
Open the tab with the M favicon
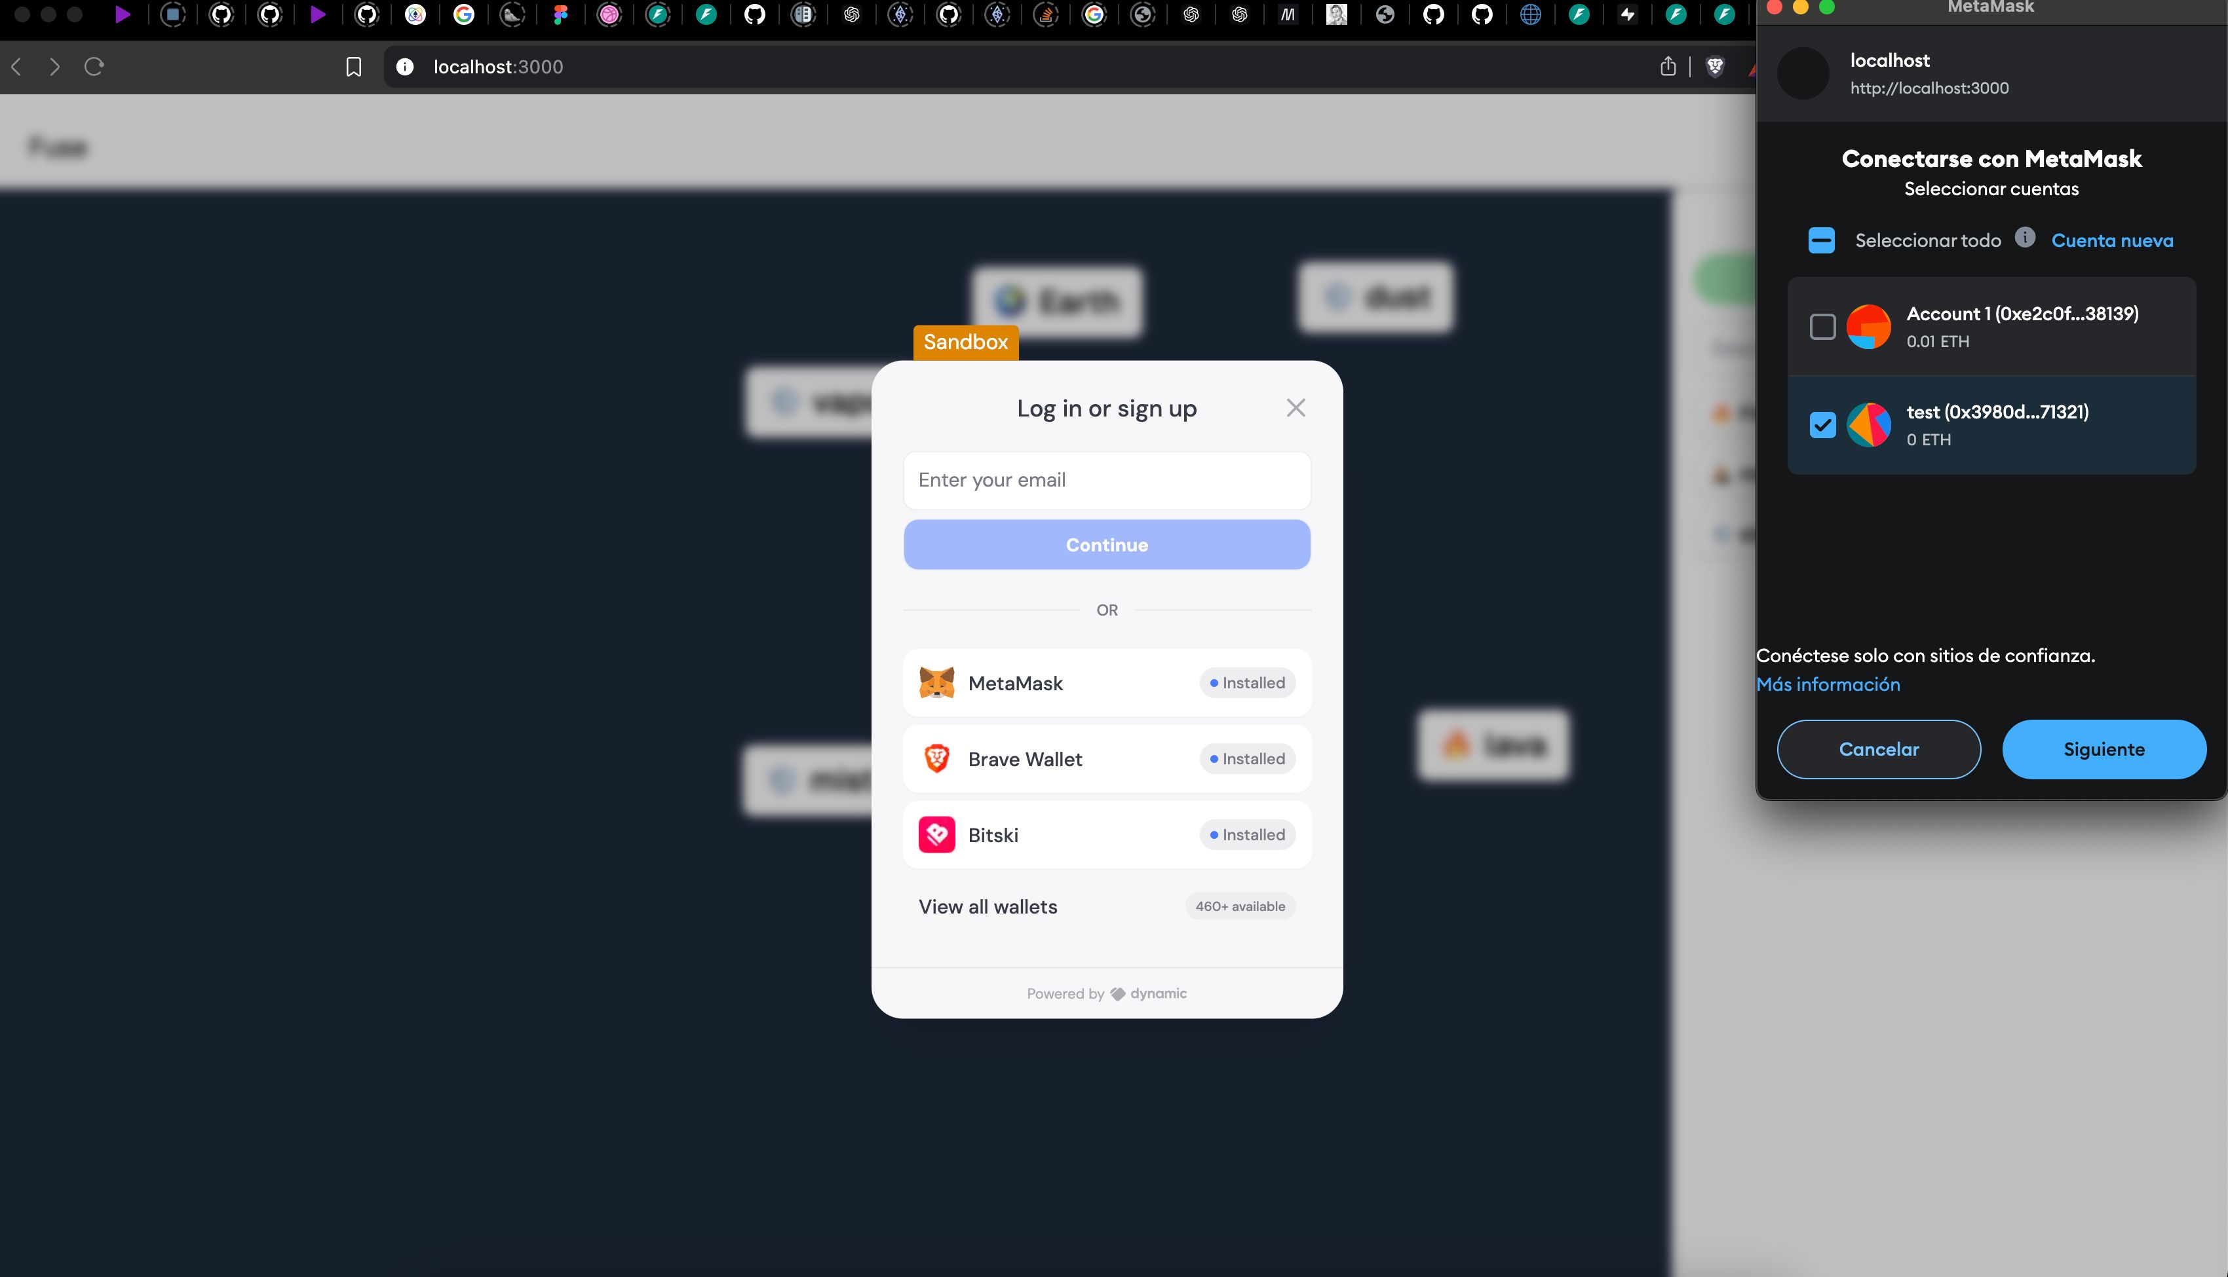[x=1287, y=14]
